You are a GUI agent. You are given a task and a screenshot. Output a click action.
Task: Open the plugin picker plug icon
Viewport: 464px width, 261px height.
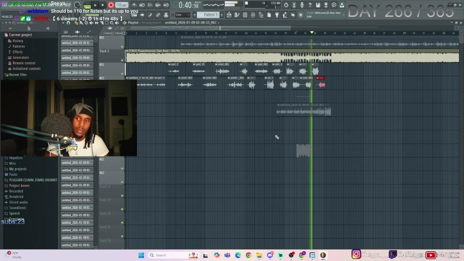(x=277, y=15)
